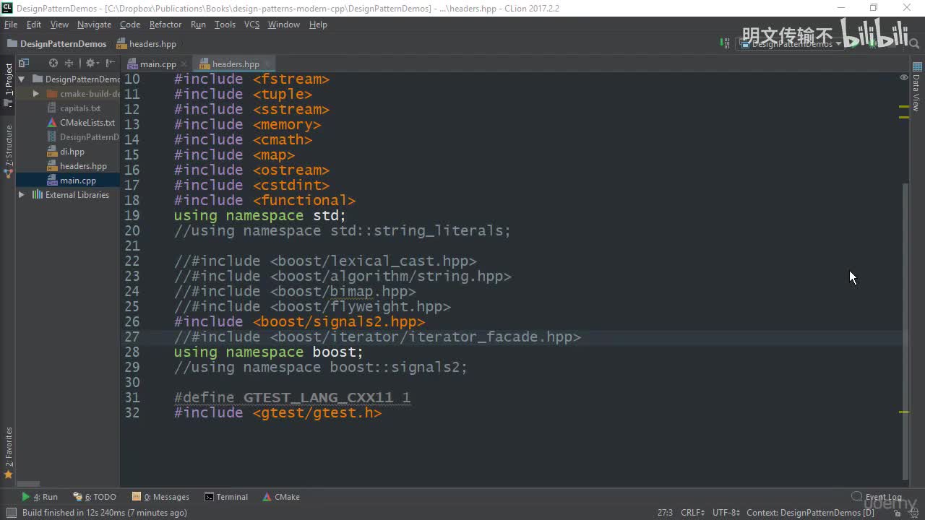
Task: Hide the Project panel with the pin icon
Action: (109, 64)
